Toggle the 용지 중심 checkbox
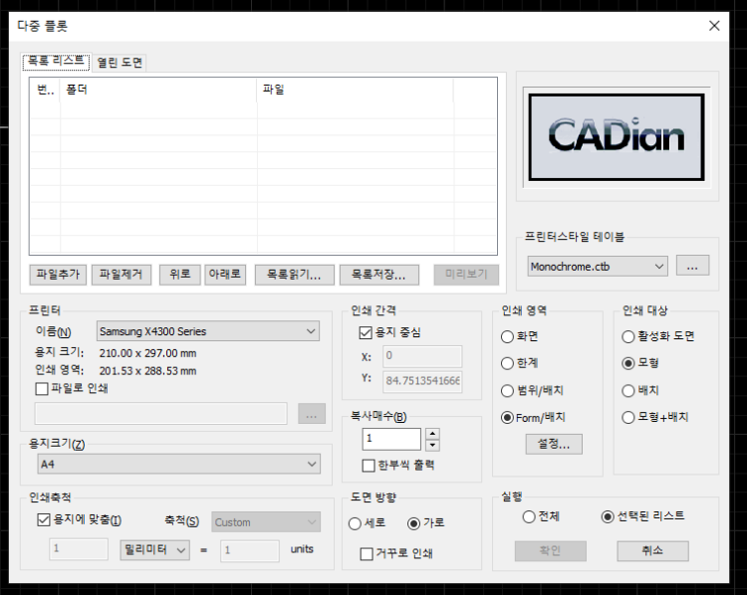The image size is (747, 595). 366,332
